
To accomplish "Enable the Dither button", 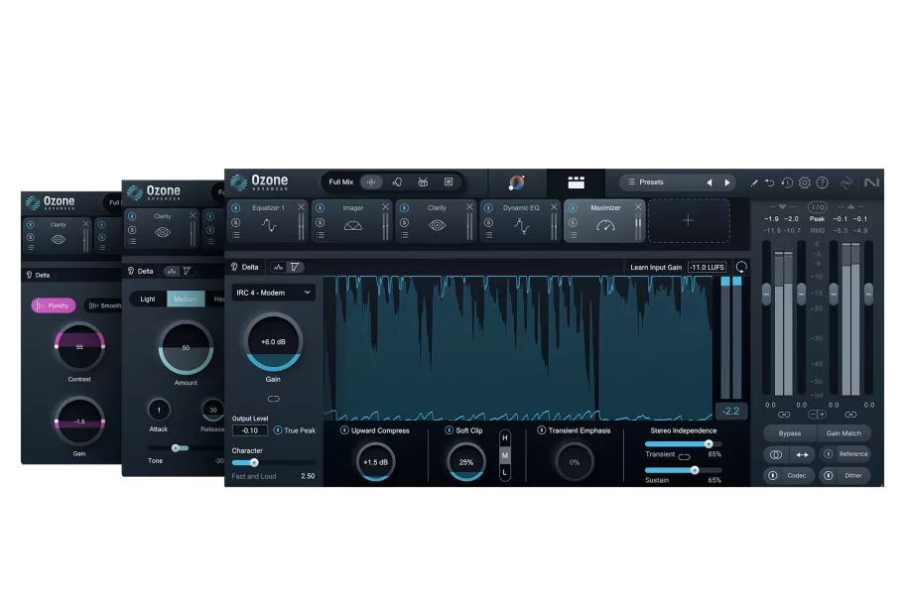I will click(x=845, y=475).
